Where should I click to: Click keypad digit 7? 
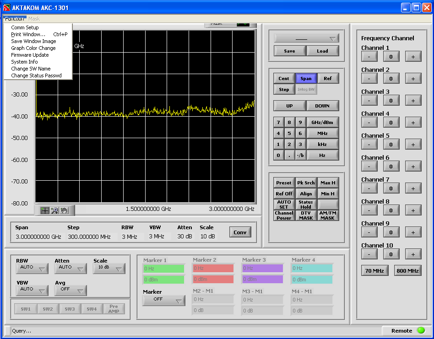278,122
